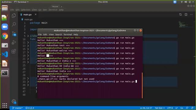
Task: Expand folded code at line 29
Action: click(x=28, y=79)
